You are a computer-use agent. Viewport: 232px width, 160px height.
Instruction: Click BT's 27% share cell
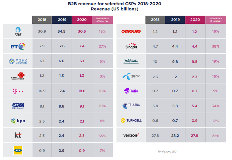point(102,46)
